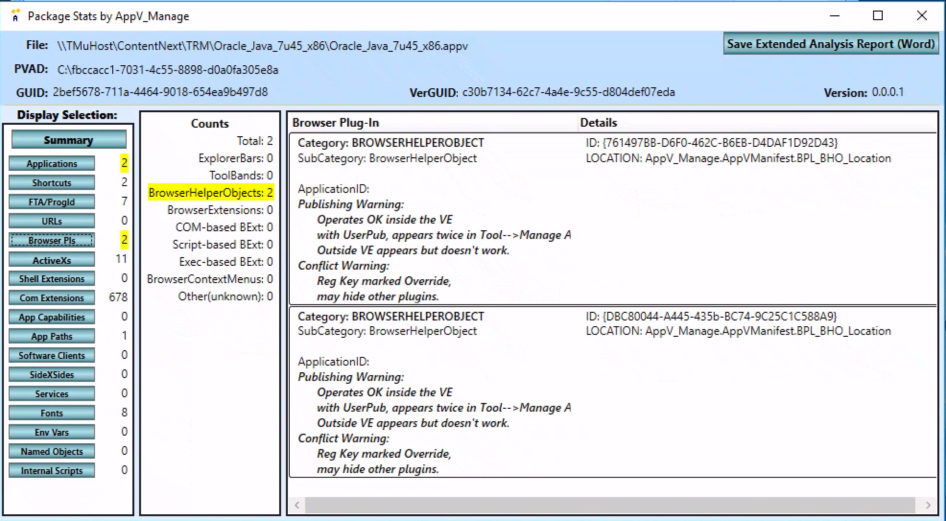946x521 pixels.
Task: Show the SideXSides section
Action: 52,374
